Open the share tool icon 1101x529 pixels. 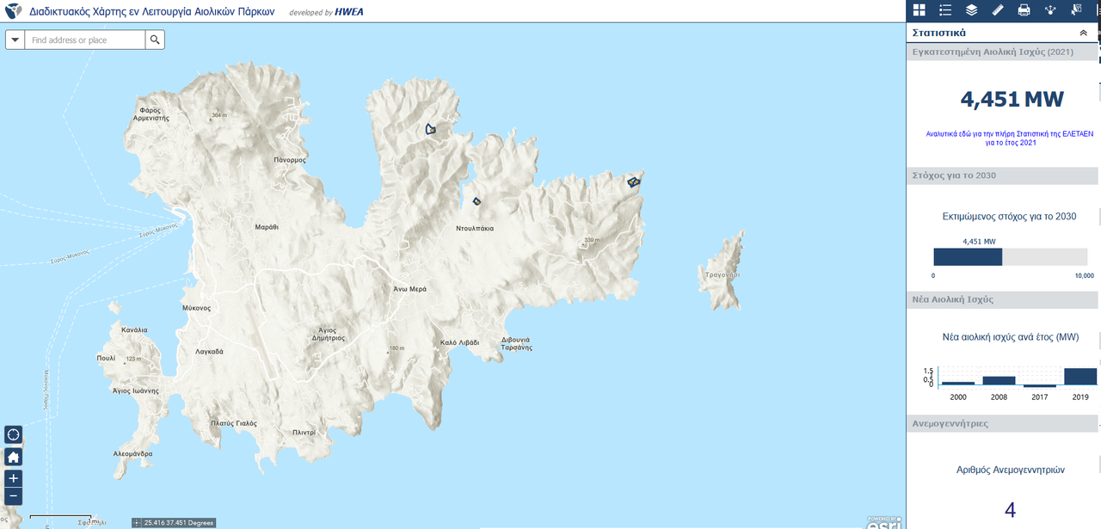pyautogui.click(x=1049, y=10)
